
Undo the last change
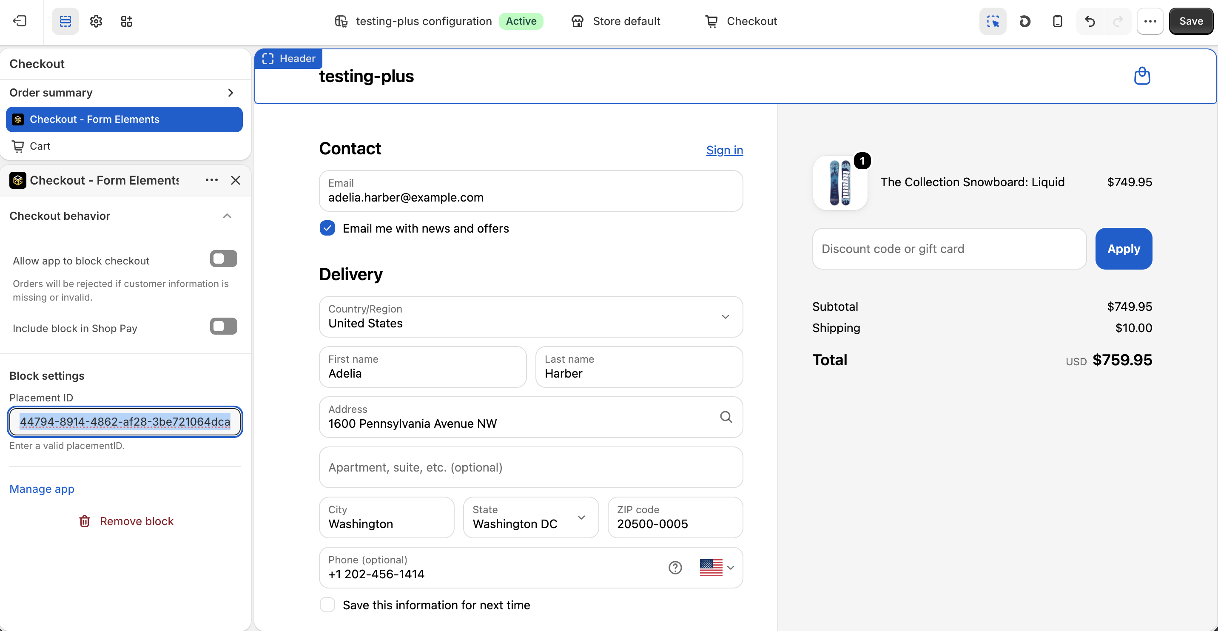(1090, 21)
